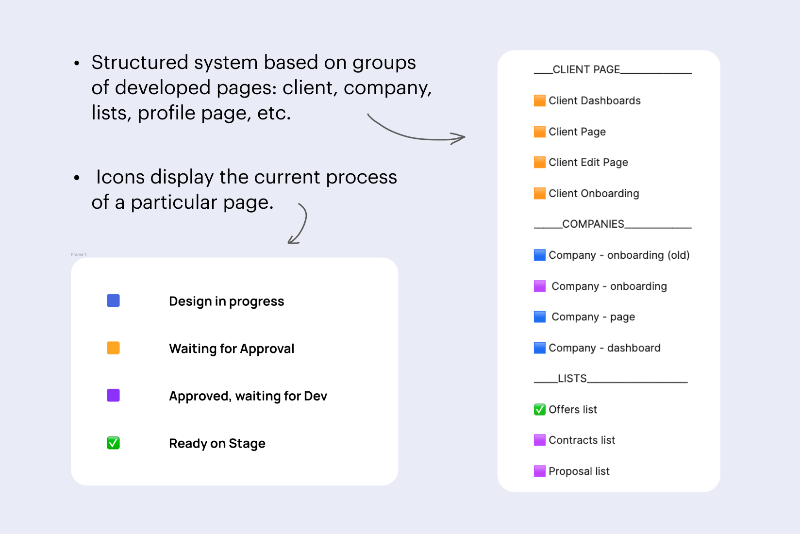Select the Company - dashboard entry
Screen dimensions: 800x534
tap(604, 348)
